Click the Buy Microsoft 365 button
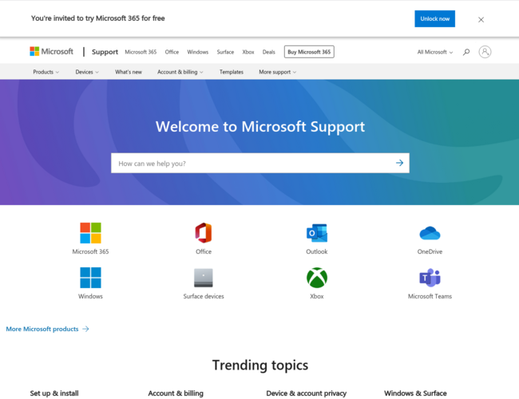The image size is (519, 399). tap(309, 52)
